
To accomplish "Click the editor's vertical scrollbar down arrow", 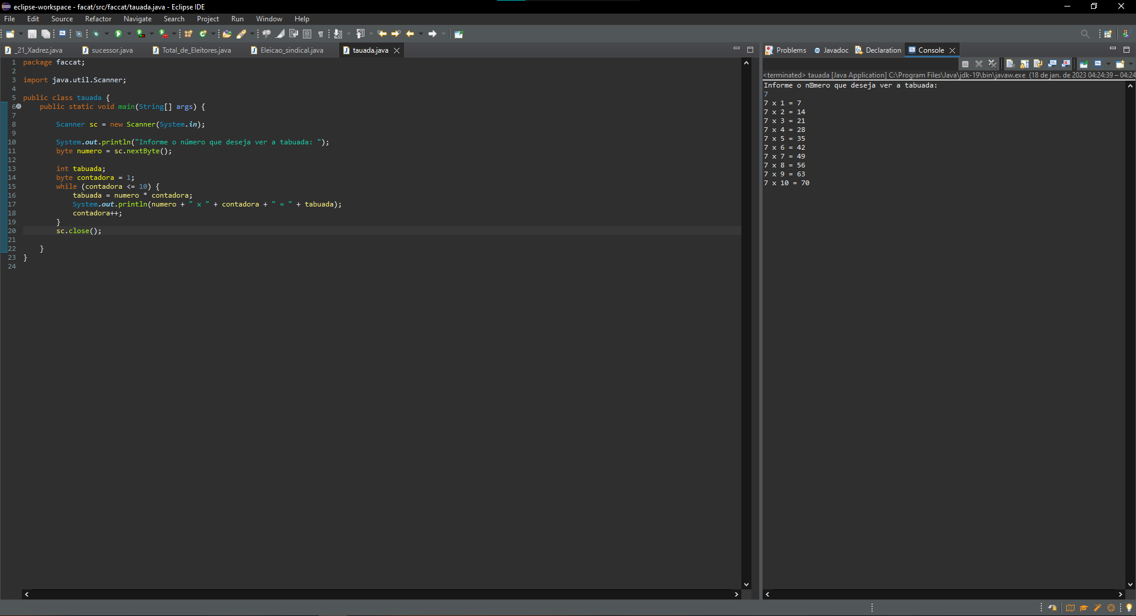I will 746,585.
